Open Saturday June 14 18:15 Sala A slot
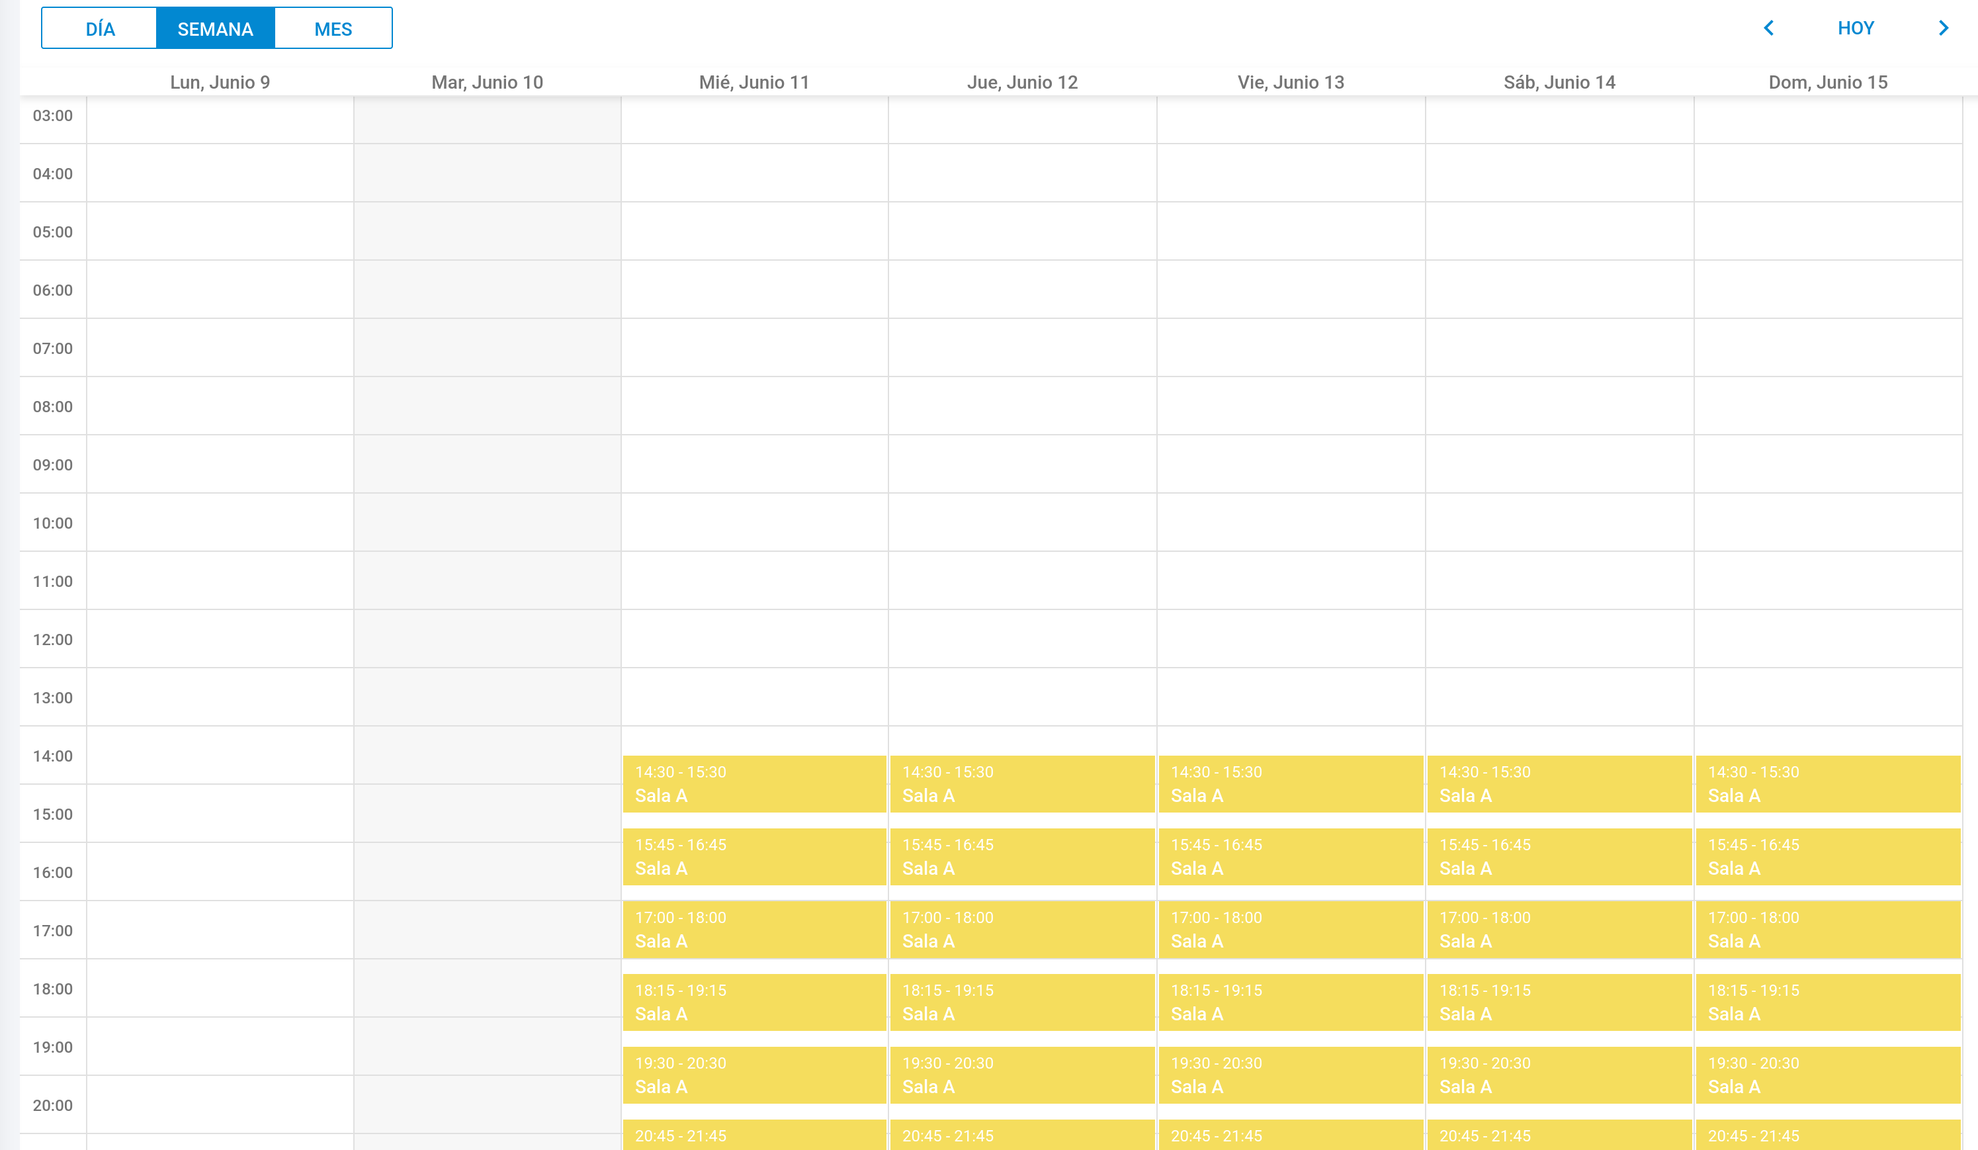Viewport: 1978px width, 1150px height. [x=1559, y=1002]
